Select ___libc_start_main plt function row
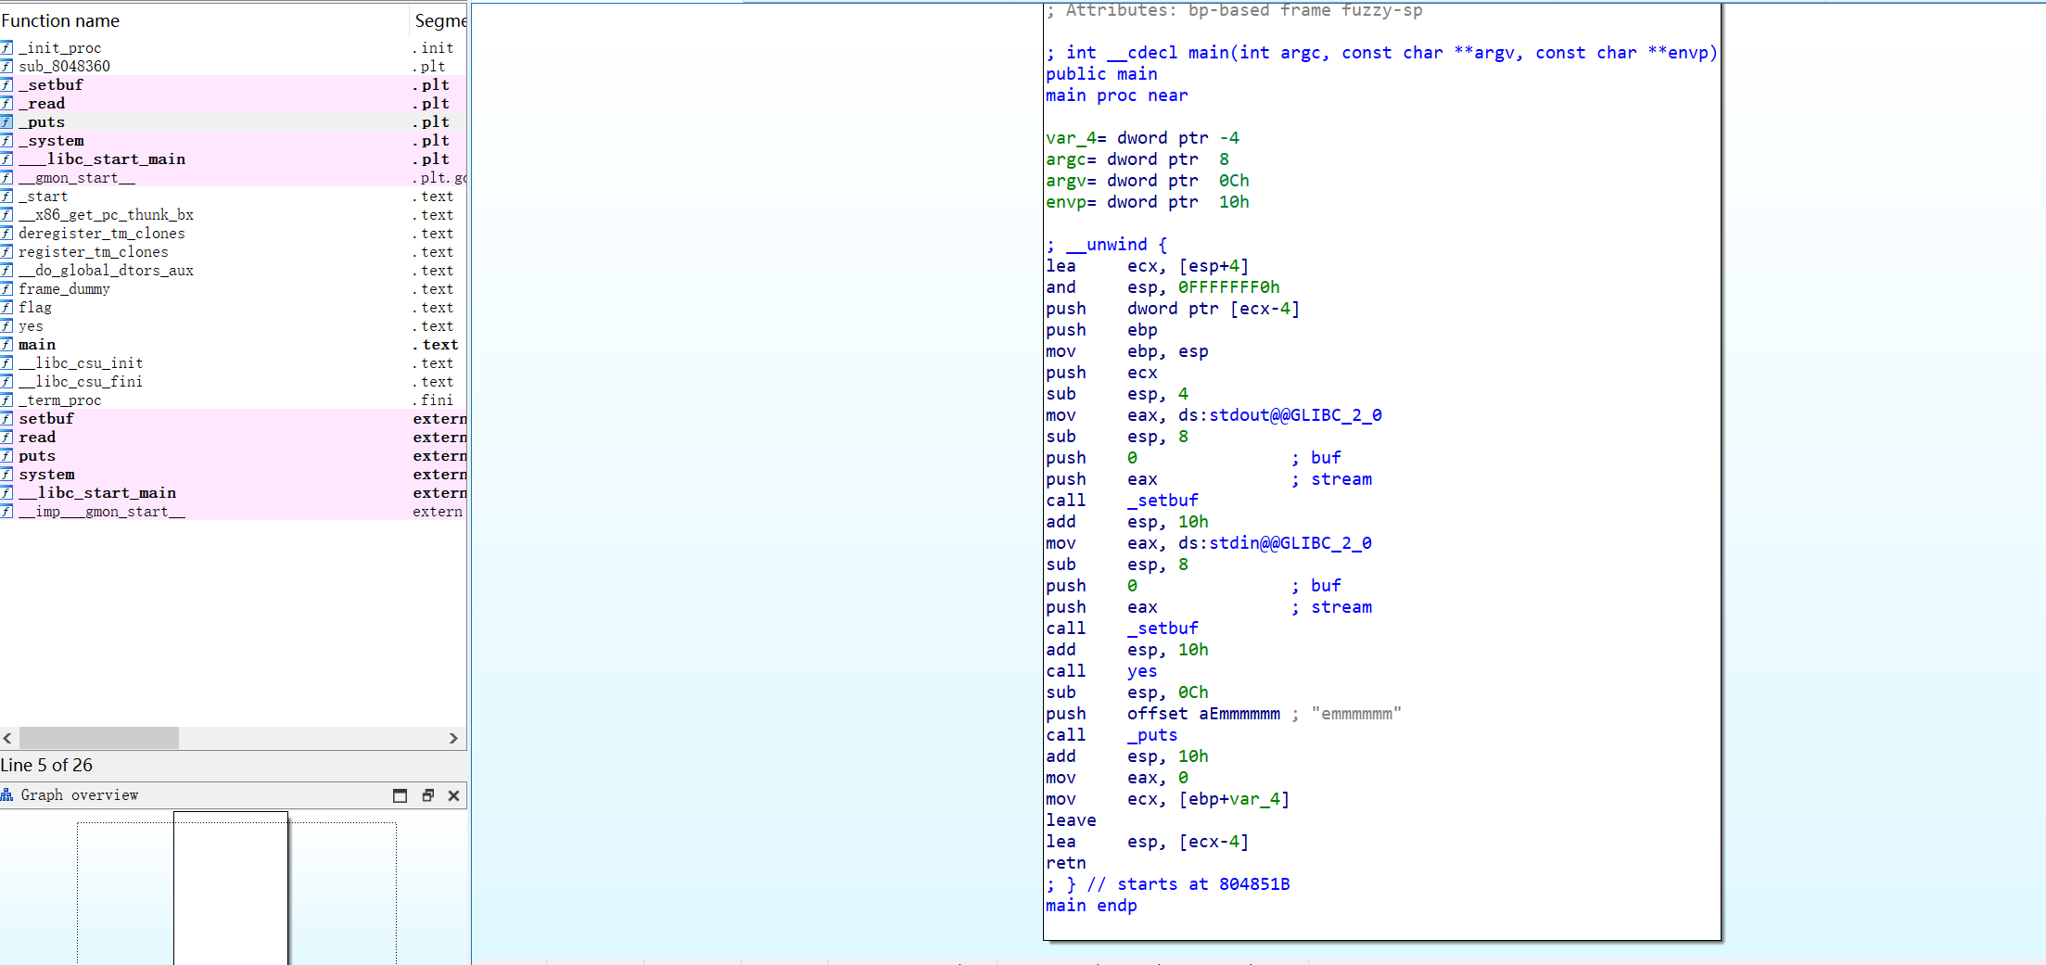2046x965 pixels. [233, 159]
